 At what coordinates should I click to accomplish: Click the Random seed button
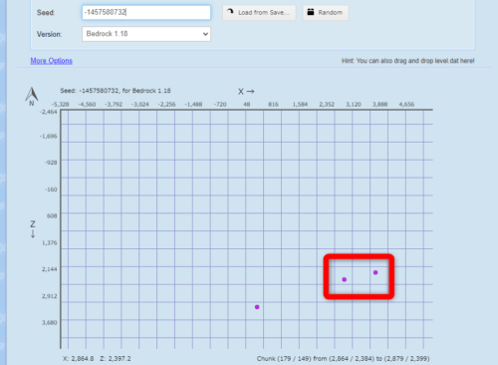pyautogui.click(x=326, y=13)
